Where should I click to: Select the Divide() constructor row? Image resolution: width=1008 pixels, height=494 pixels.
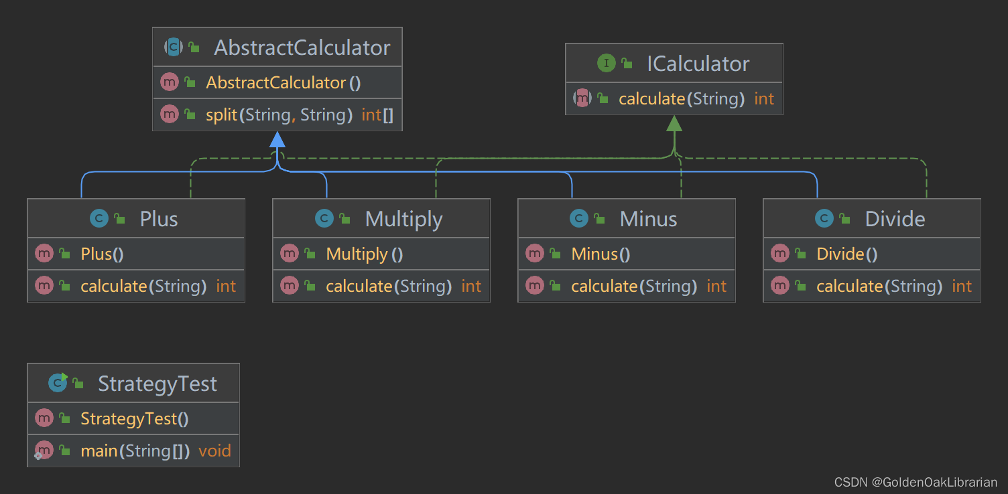tap(872, 254)
